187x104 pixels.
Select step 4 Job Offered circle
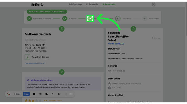pos(118,19)
